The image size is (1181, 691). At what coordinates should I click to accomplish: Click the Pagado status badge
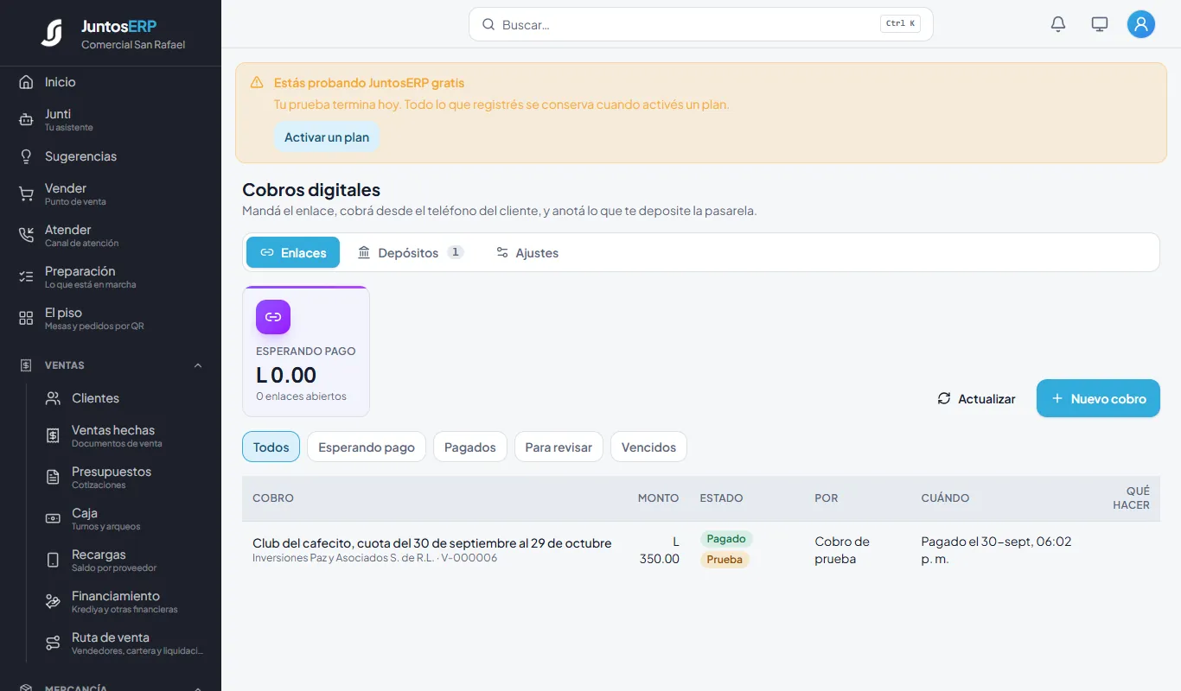tap(726, 538)
